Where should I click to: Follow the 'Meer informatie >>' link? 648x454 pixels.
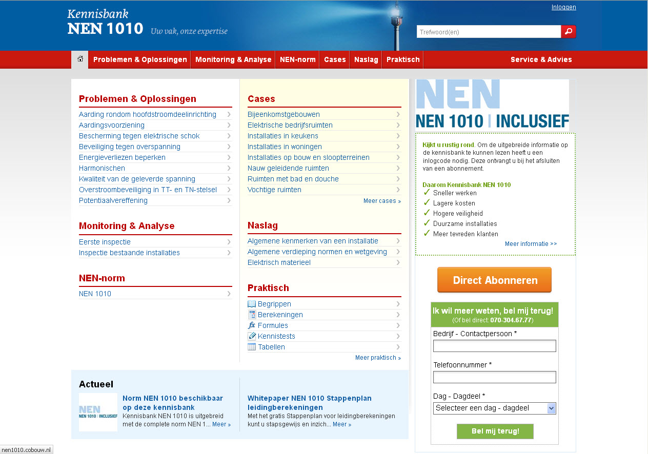(x=531, y=243)
